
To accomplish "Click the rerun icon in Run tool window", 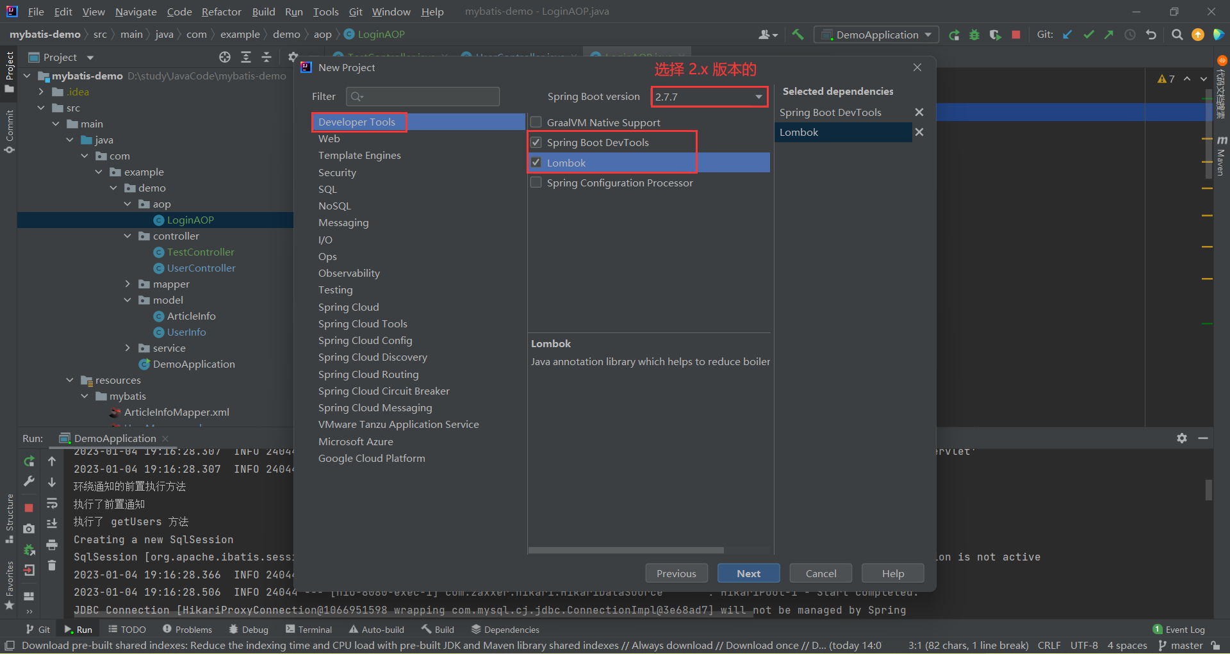I will [29, 461].
